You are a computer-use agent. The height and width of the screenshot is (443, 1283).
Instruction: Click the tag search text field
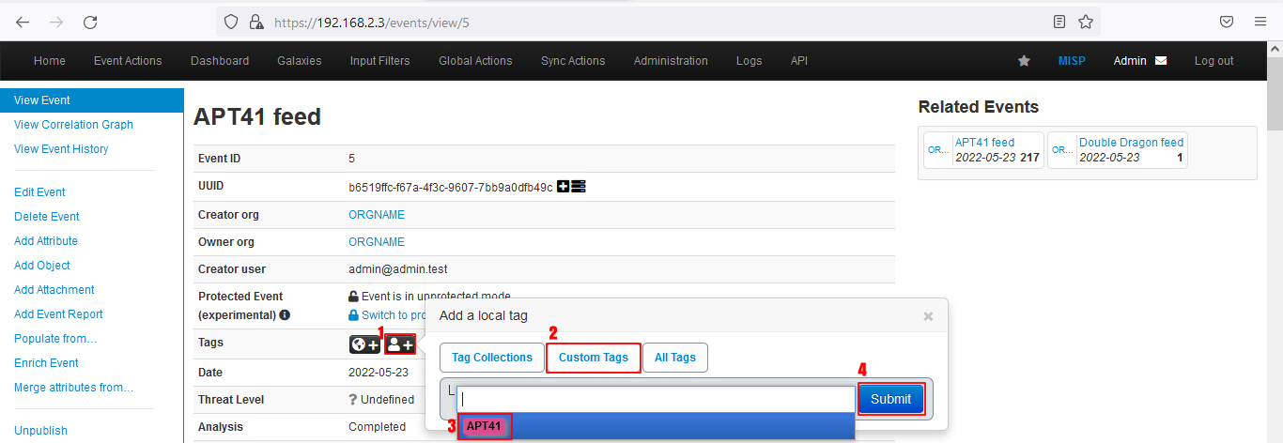click(656, 399)
